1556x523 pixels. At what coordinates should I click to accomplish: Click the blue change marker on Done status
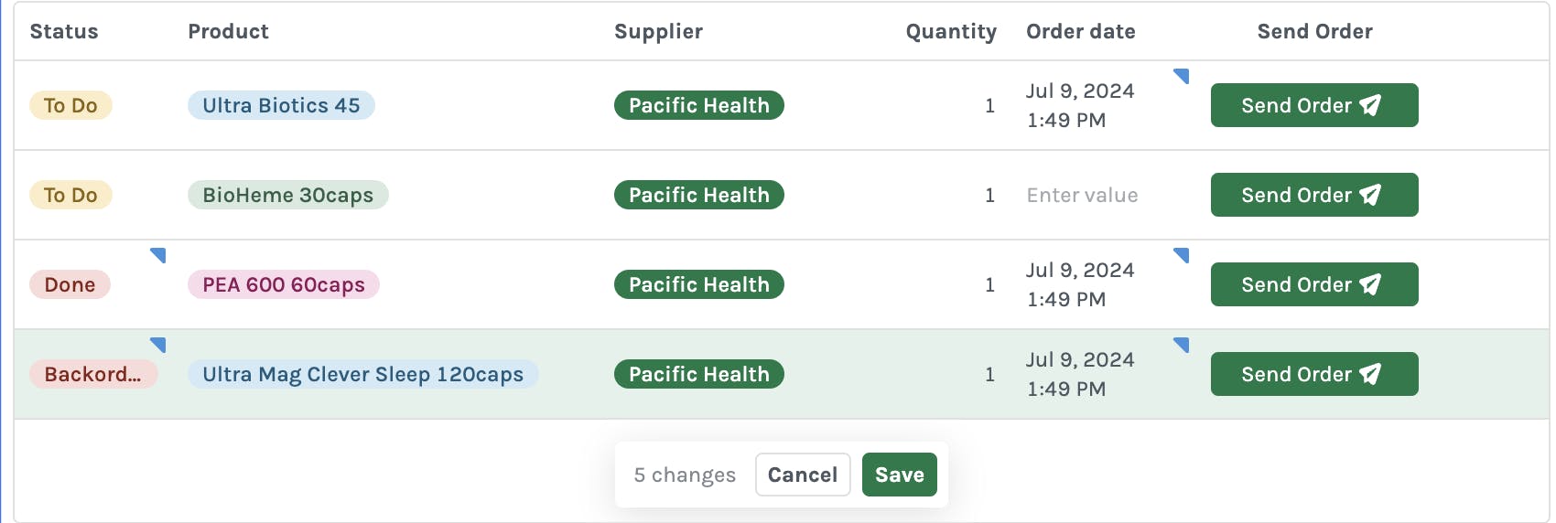159,254
